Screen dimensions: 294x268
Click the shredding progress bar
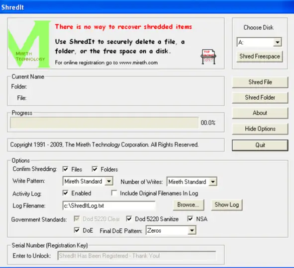[104, 123]
